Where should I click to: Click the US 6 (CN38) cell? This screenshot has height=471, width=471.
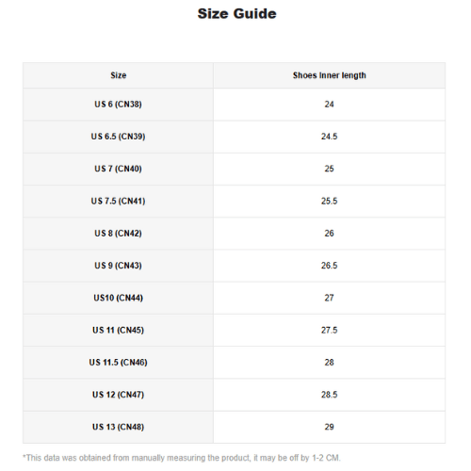[x=118, y=105]
